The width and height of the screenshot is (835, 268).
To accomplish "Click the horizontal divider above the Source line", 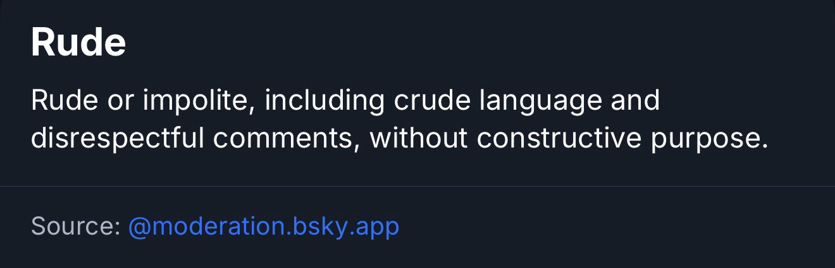I will pos(417,186).
